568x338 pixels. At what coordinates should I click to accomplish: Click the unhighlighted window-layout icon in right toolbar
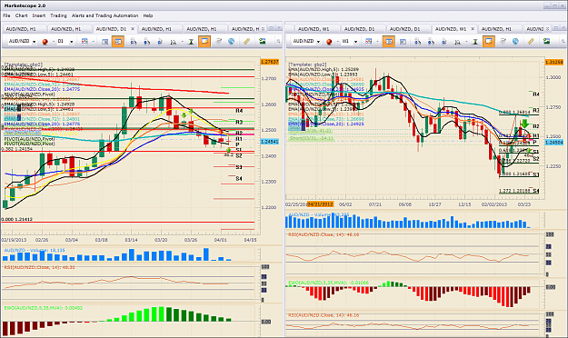click(403, 42)
